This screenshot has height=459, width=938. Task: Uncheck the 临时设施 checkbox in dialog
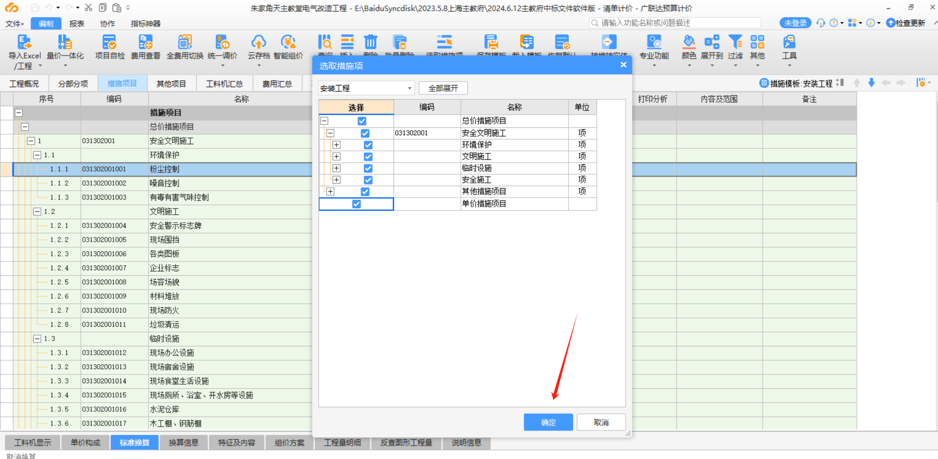click(368, 168)
